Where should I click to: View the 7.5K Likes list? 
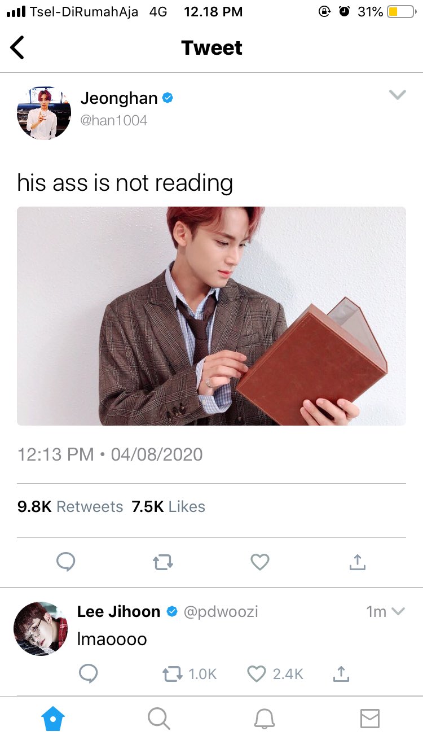pyautogui.click(x=168, y=506)
